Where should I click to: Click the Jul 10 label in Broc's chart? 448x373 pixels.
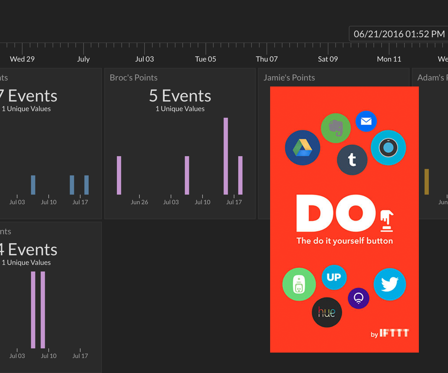[x=203, y=202]
